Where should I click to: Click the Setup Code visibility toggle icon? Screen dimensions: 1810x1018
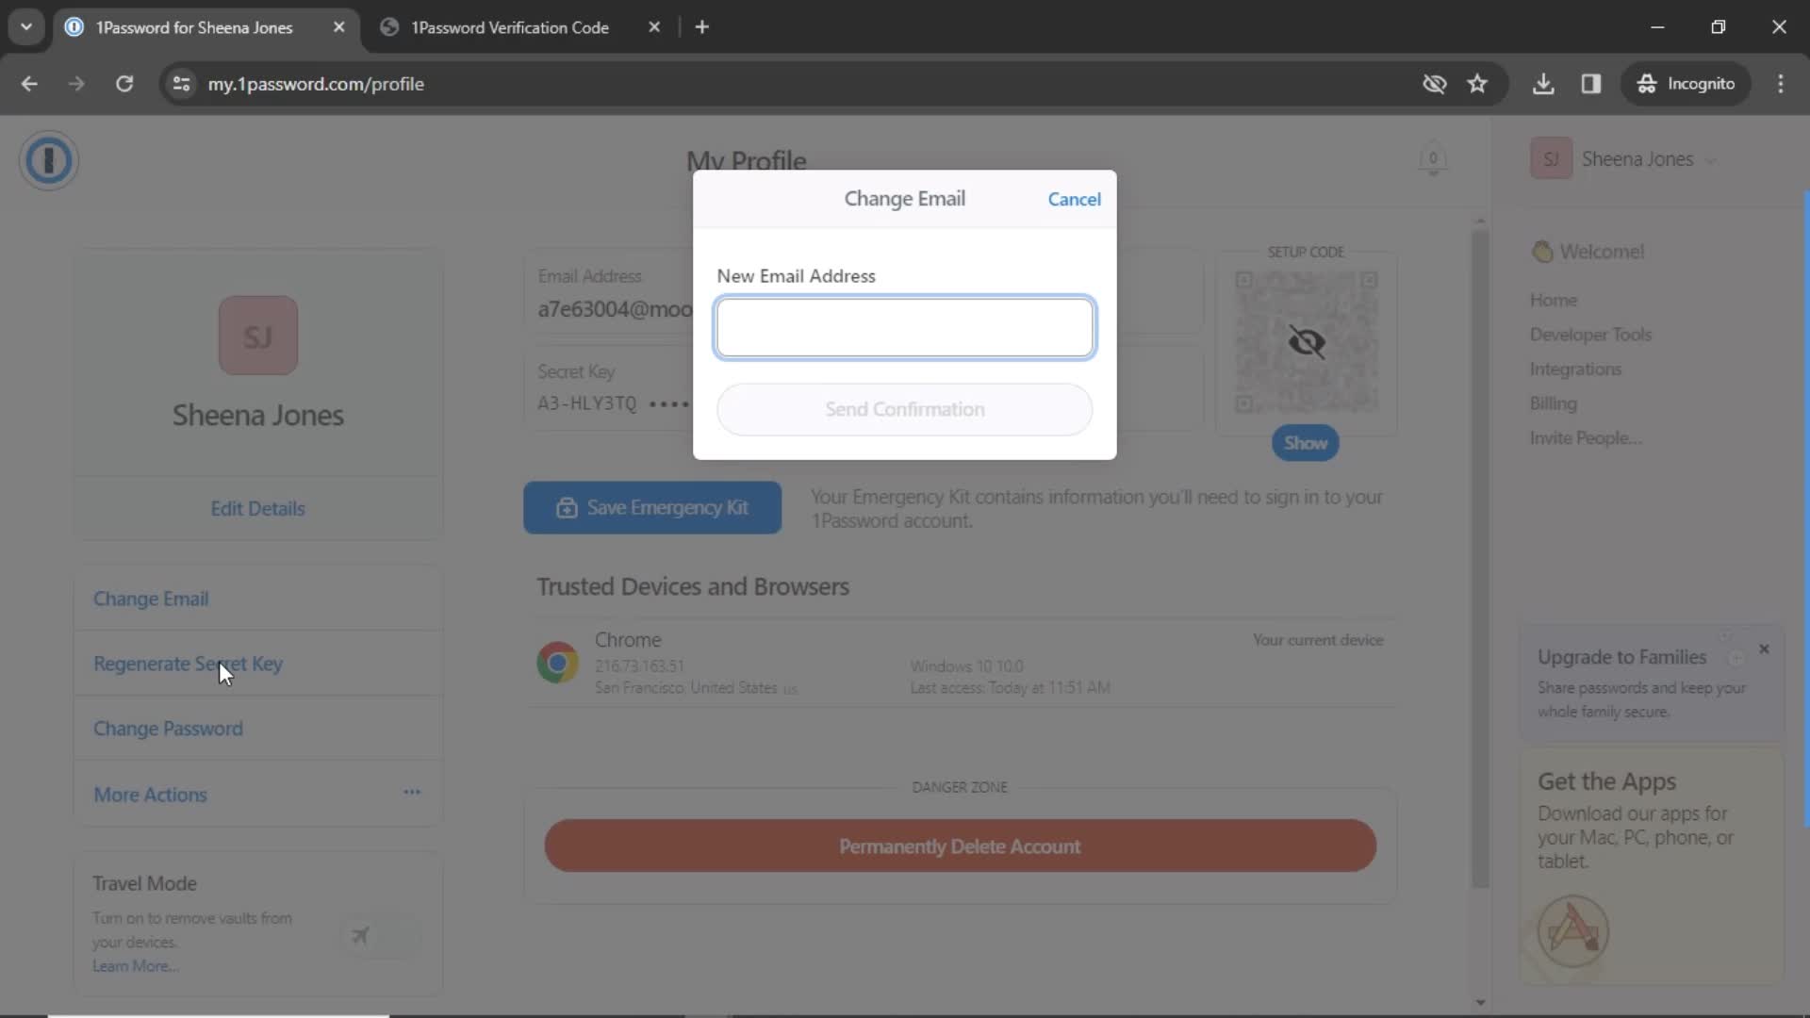pyautogui.click(x=1307, y=342)
